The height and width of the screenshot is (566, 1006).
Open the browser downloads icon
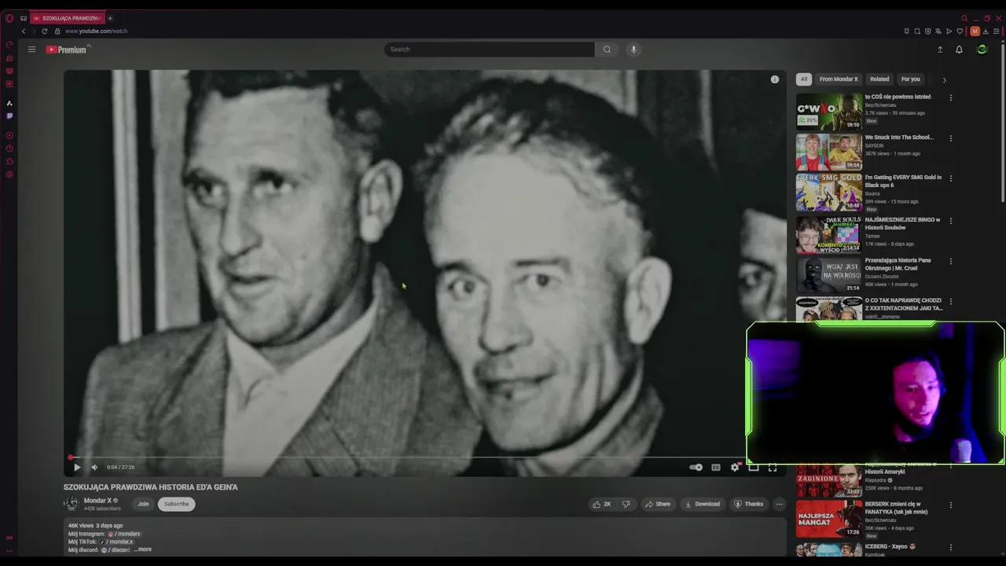click(x=987, y=31)
